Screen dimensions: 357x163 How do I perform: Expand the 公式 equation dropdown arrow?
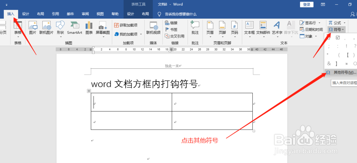[344, 23]
